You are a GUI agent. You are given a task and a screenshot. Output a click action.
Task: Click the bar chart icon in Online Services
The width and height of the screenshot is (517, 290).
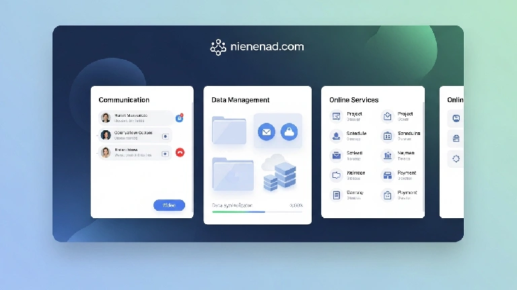388,156
